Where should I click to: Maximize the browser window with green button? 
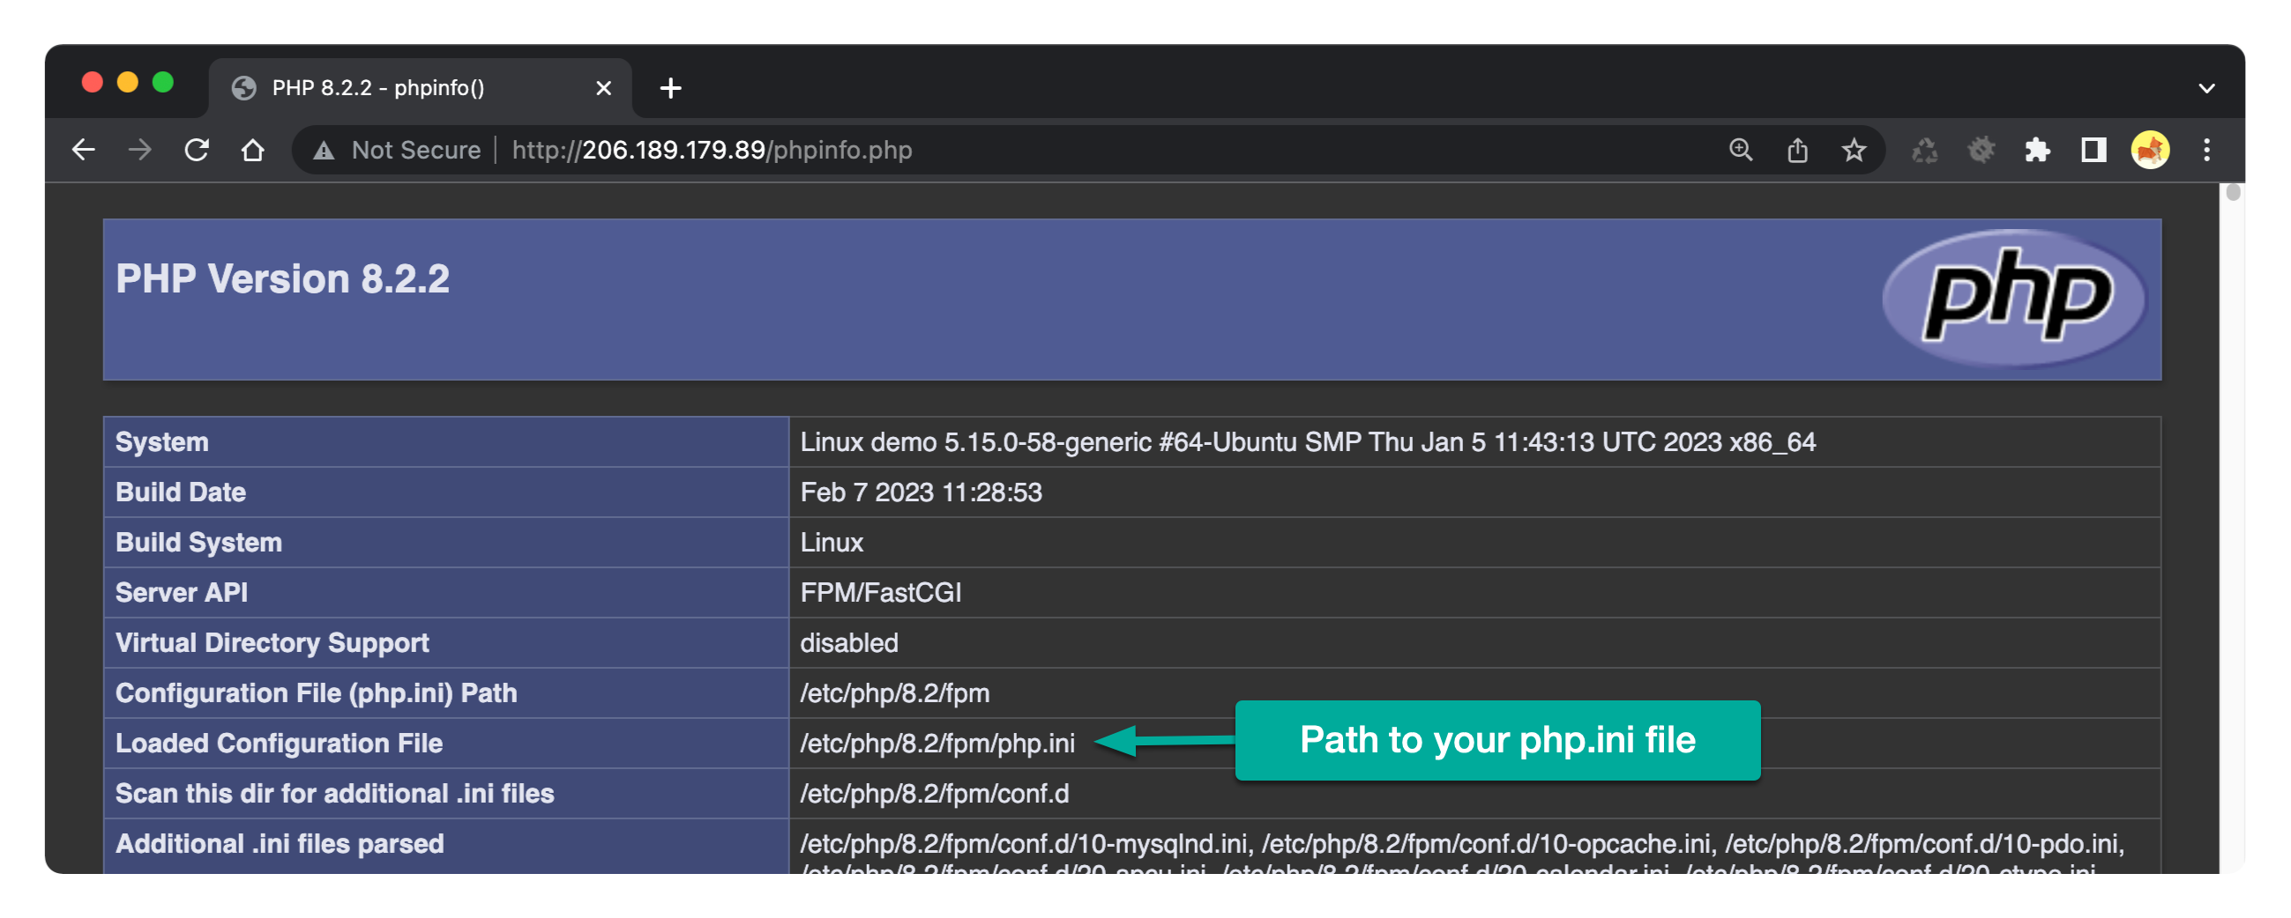(x=163, y=83)
